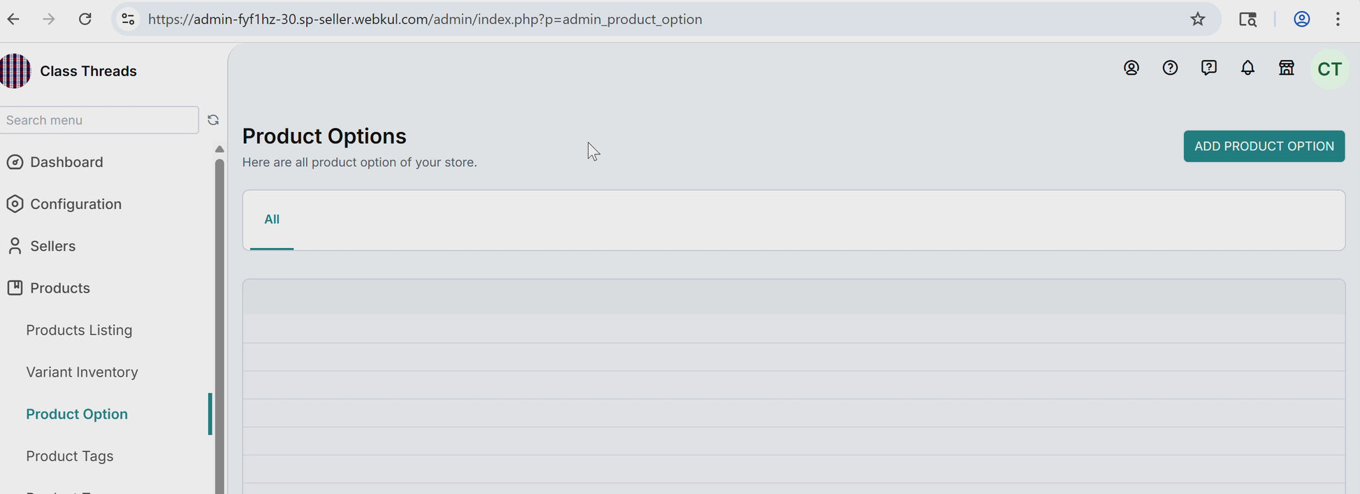1360x494 pixels.
Task: Click the storefront icon in header
Action: coord(1287,68)
